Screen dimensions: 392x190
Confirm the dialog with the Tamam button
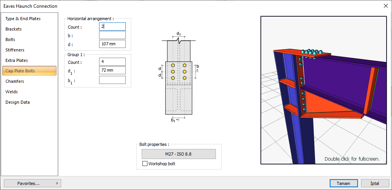[343, 183]
